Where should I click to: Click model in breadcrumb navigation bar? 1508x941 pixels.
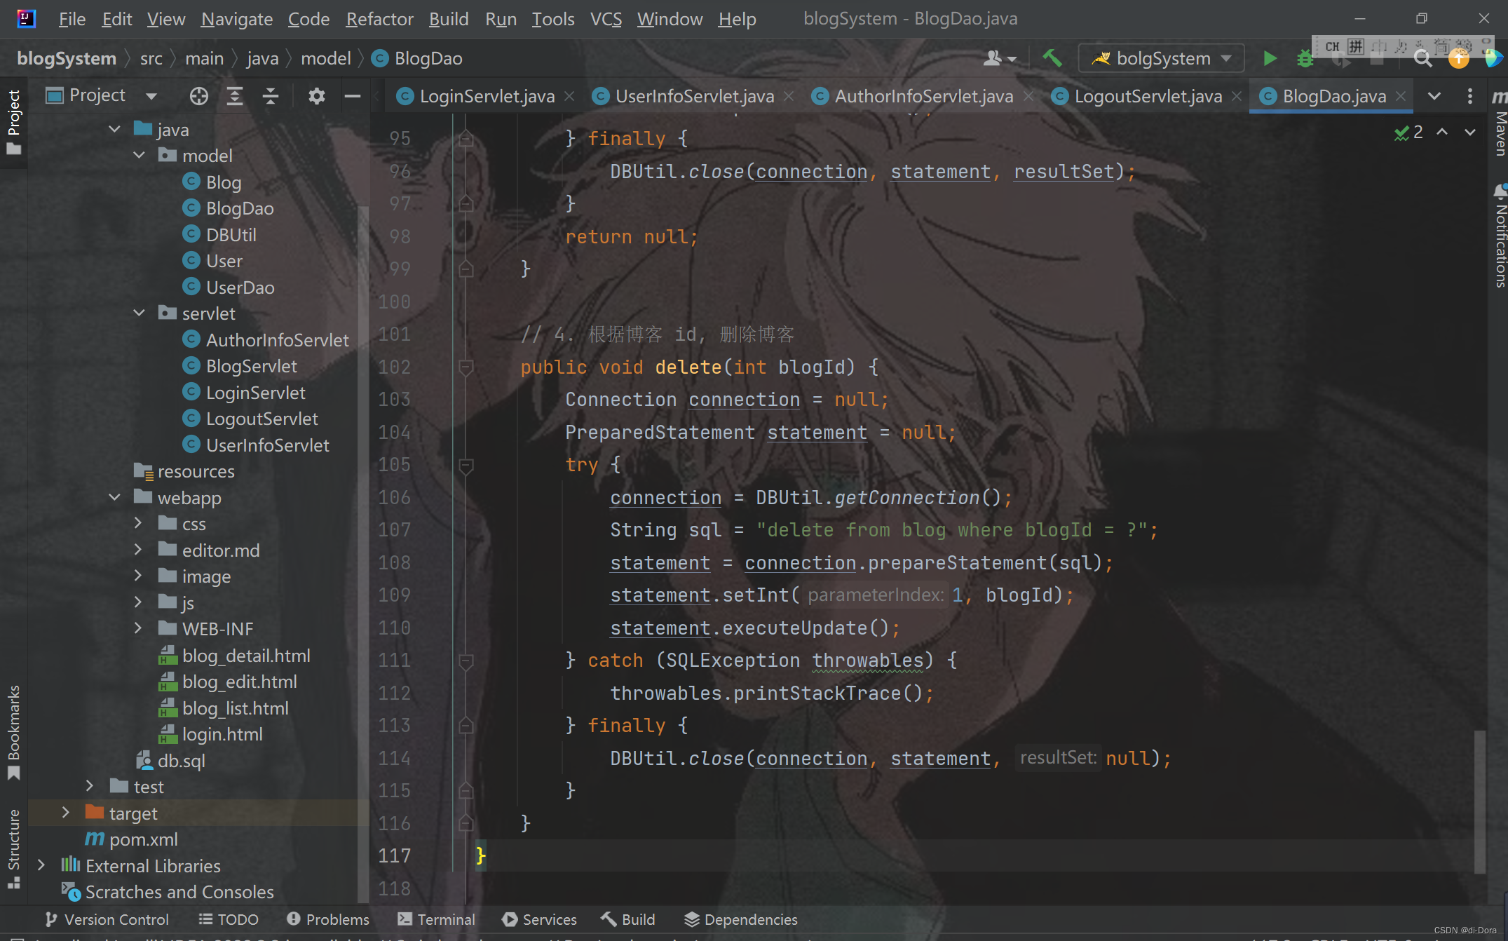(325, 58)
